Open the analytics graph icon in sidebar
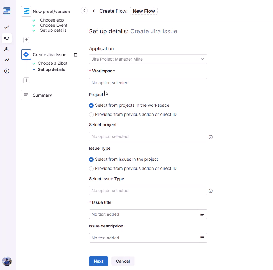Viewport: 273px width, 270px height. tap(7, 60)
